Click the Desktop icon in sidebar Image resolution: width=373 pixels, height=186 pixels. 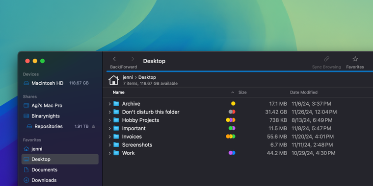pos(26,159)
